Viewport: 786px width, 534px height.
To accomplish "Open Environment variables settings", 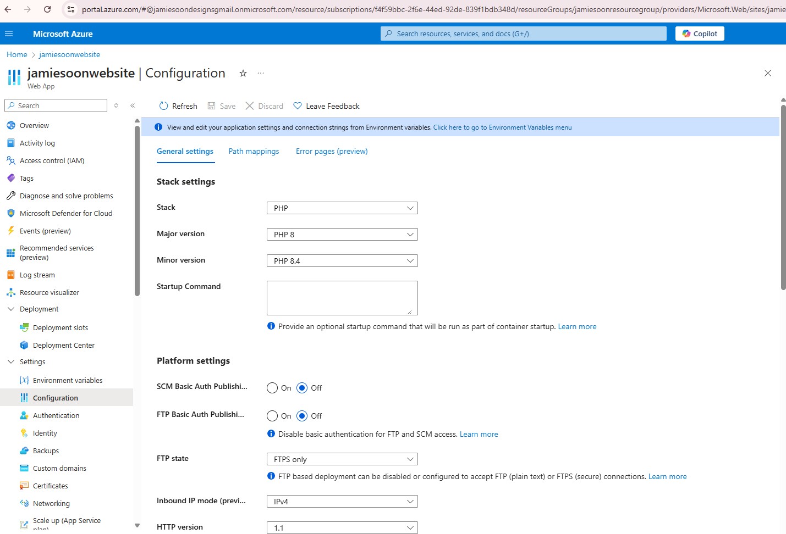I will [68, 380].
